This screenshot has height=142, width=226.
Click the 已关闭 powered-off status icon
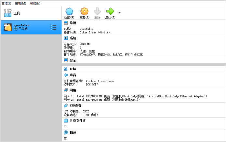point(16,29)
